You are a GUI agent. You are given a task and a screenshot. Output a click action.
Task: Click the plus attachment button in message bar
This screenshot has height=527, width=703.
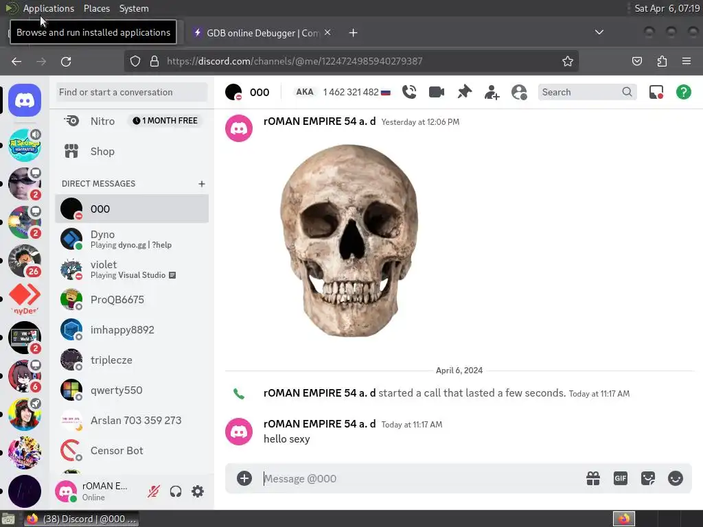pos(244,478)
